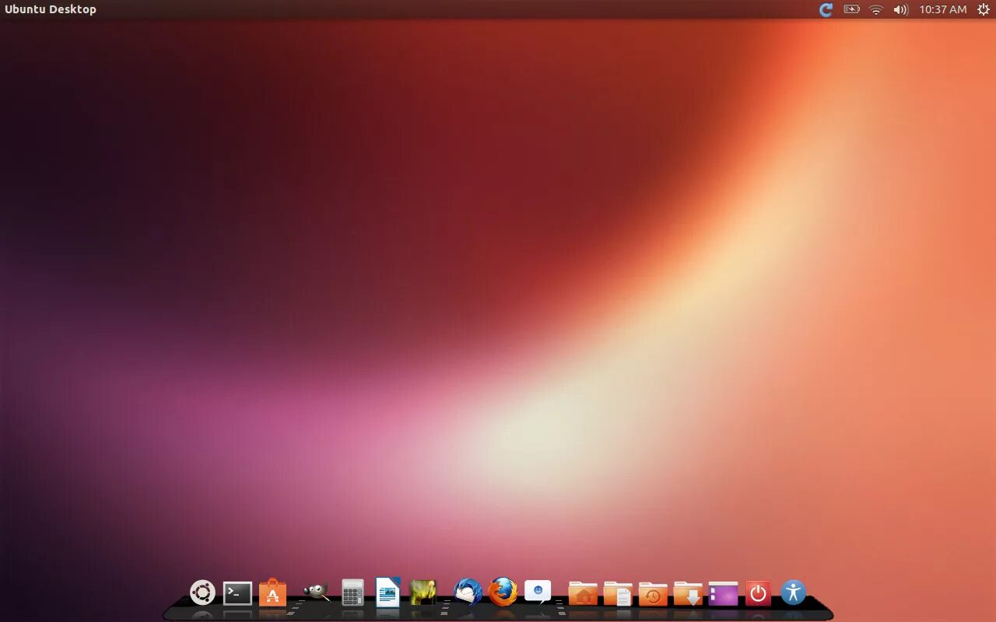The width and height of the screenshot is (996, 622).
Task: Open the Wi-Fi network indicator
Action: pos(876,9)
